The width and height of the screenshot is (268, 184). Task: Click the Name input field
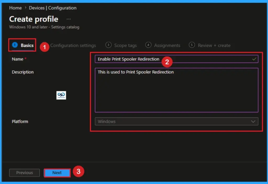pyautogui.click(x=176, y=59)
